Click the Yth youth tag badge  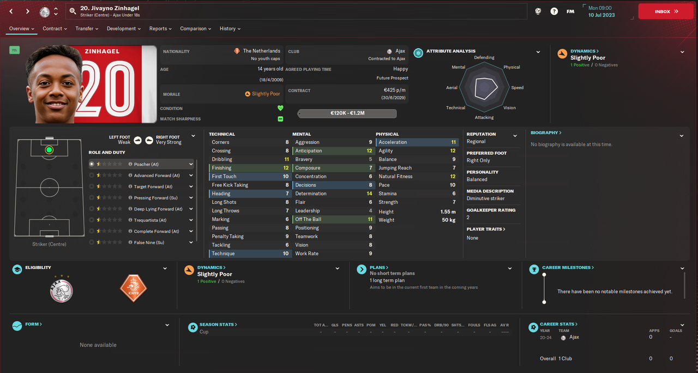[14, 50]
